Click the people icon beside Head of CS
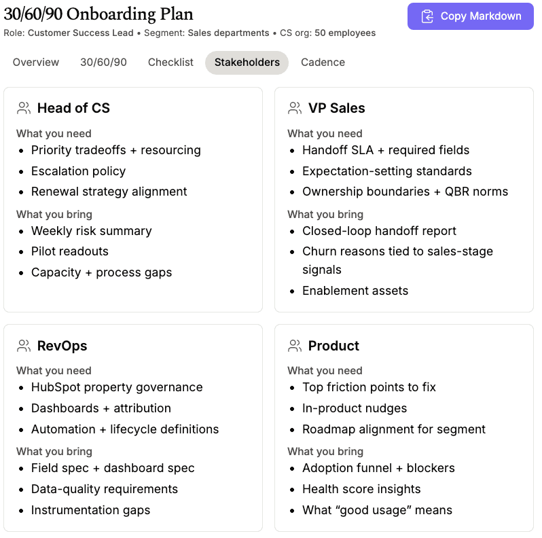Image resolution: width=542 pixels, height=538 pixels. pos(24,108)
